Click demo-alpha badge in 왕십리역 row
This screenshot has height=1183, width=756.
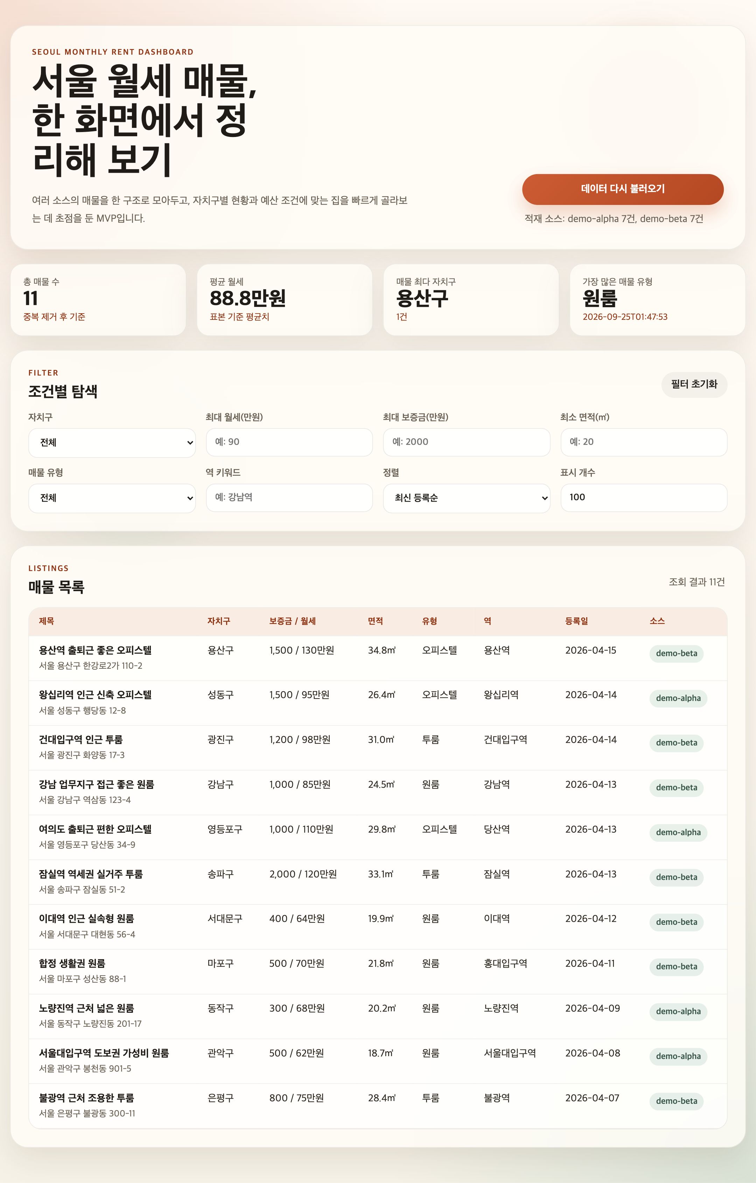(x=678, y=698)
